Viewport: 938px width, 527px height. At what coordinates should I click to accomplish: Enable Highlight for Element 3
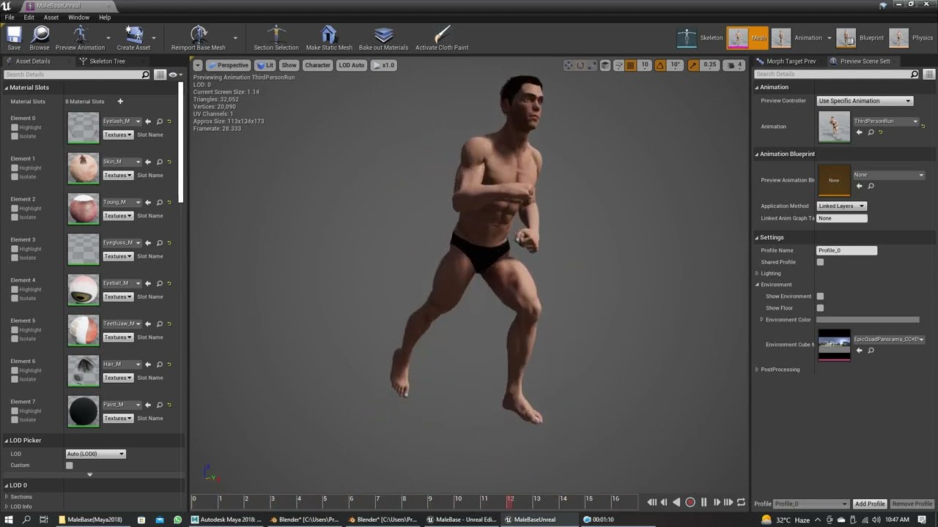15,249
